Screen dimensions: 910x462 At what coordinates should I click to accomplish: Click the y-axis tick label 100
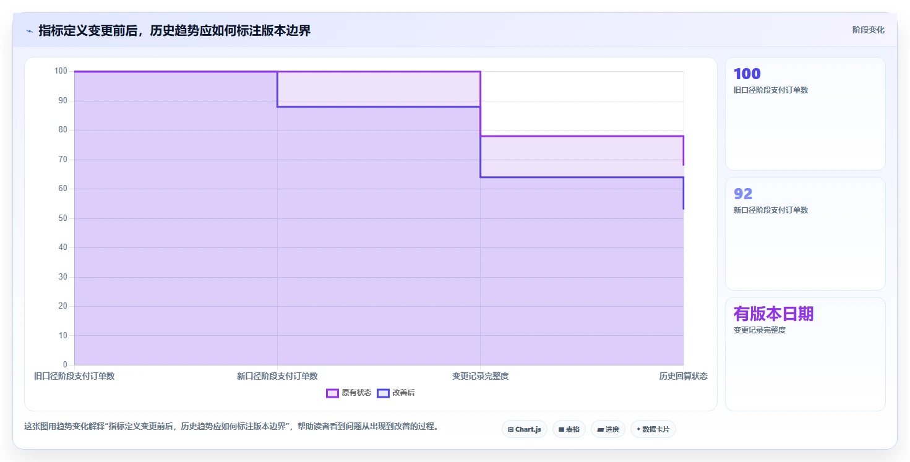(61, 71)
